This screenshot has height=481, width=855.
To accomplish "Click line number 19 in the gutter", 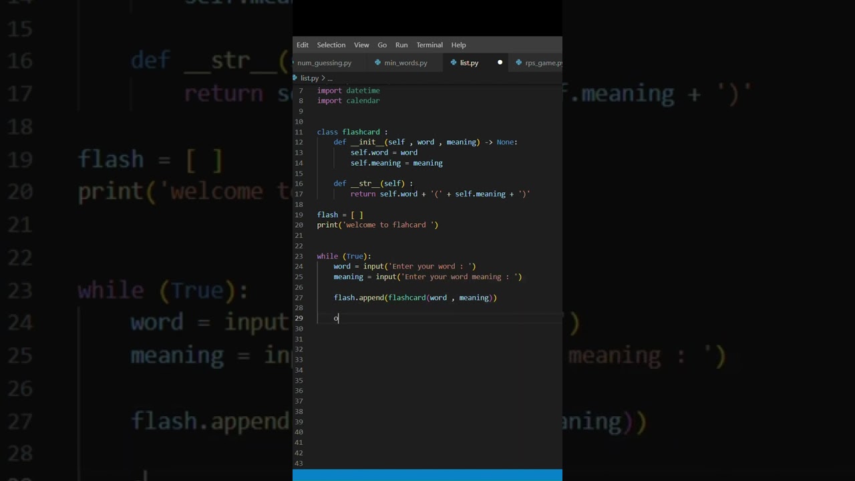I will (x=299, y=215).
